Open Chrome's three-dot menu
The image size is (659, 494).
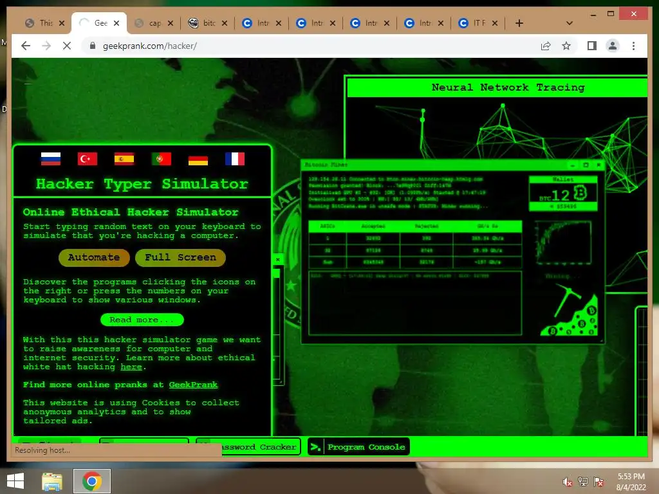point(634,46)
